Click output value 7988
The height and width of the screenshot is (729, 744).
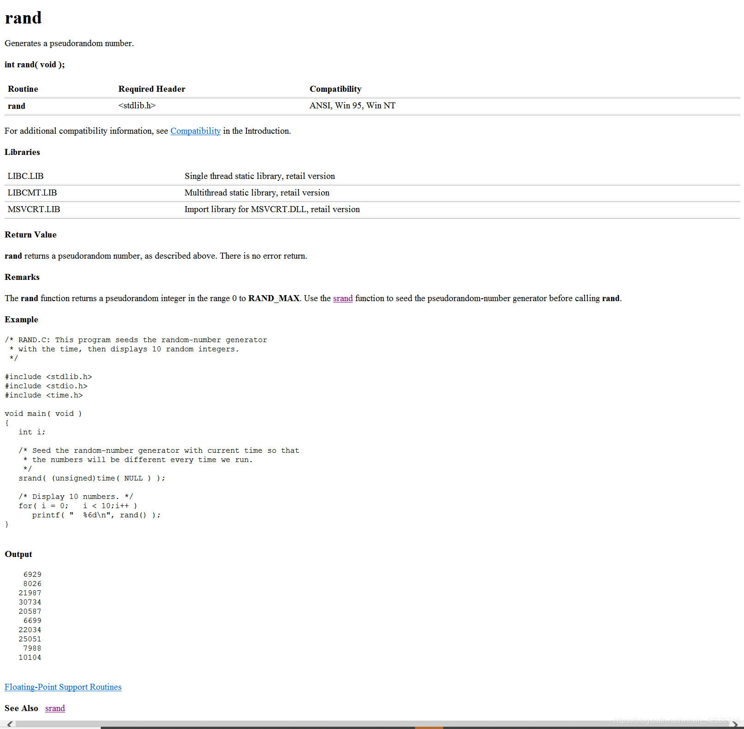pyautogui.click(x=32, y=648)
